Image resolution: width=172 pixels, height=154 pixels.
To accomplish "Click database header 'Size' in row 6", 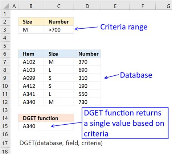I will point(59,54).
